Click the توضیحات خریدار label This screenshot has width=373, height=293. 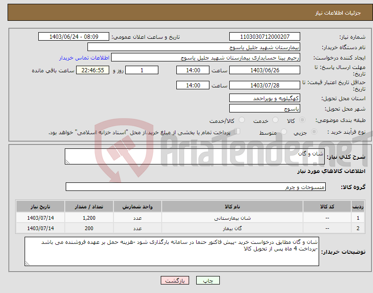pos(343,251)
